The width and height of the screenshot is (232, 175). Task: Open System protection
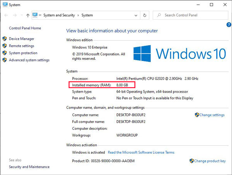pyautogui.click(x=23, y=53)
